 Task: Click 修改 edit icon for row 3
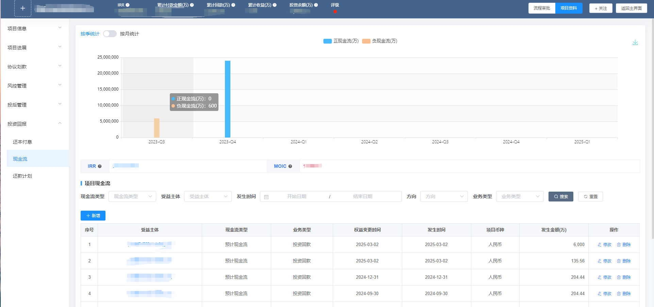600,277
